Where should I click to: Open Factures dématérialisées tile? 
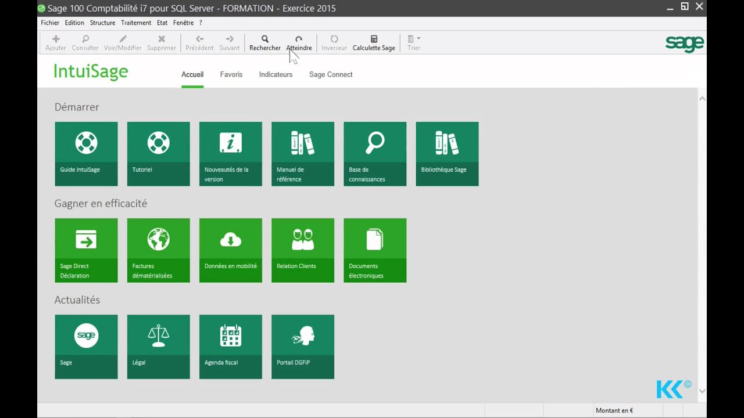158,250
